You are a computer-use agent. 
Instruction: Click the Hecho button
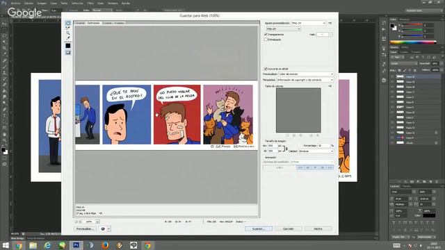tap(318, 228)
